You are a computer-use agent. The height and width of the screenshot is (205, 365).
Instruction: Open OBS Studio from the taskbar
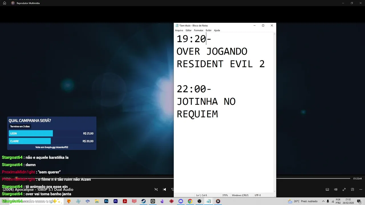(x=199, y=201)
